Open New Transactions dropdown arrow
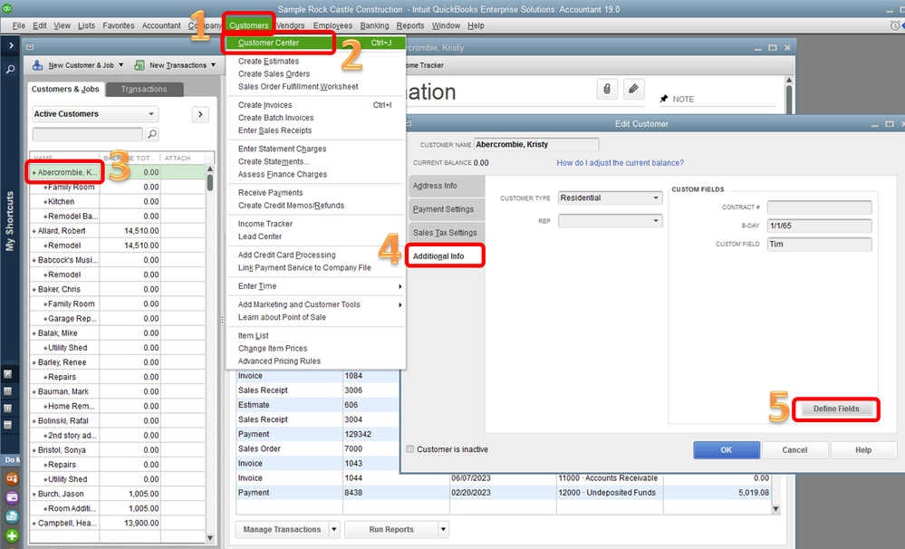The image size is (905, 549). tap(214, 65)
